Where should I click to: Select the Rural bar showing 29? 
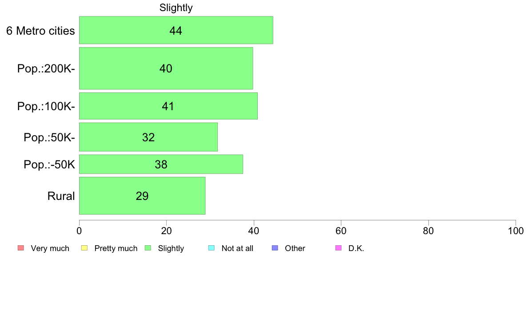coord(142,195)
